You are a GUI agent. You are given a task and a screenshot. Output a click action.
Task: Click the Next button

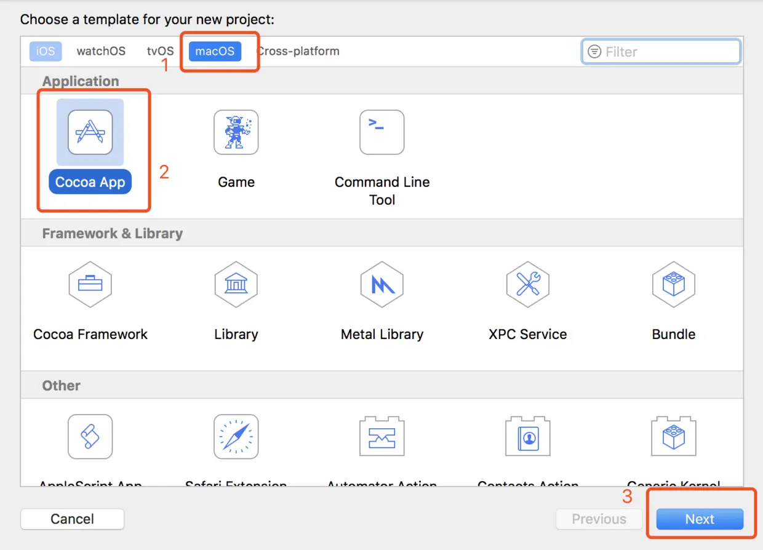[700, 519]
